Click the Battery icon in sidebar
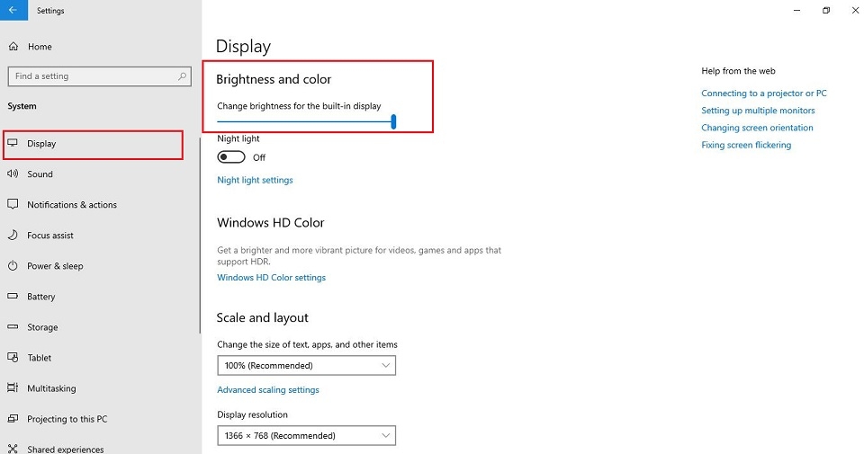The image size is (864, 454). 13,297
